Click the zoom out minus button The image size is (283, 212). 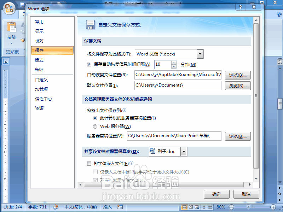(232, 207)
